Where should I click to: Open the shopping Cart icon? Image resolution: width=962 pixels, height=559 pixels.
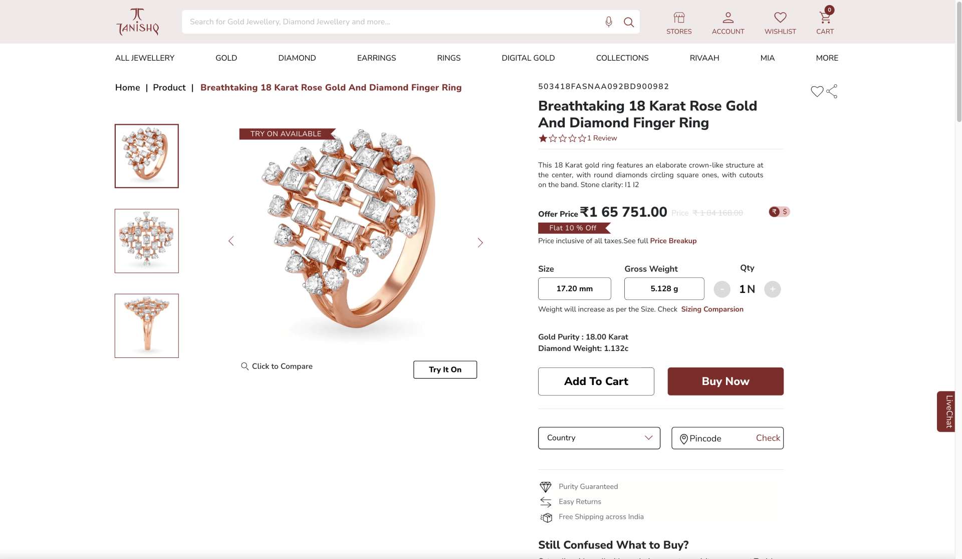pos(825,18)
